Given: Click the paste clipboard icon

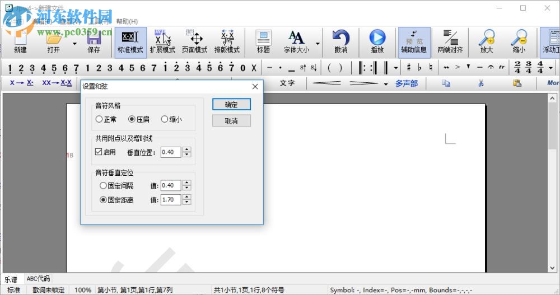Looking at the screenshot, I should 517,83.
